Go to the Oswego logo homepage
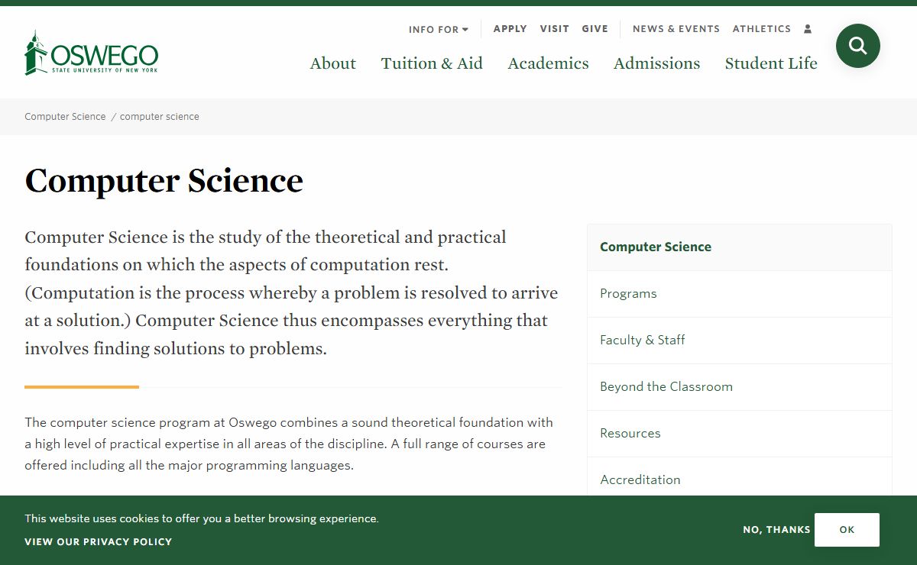The width and height of the screenshot is (917, 565). [92, 53]
